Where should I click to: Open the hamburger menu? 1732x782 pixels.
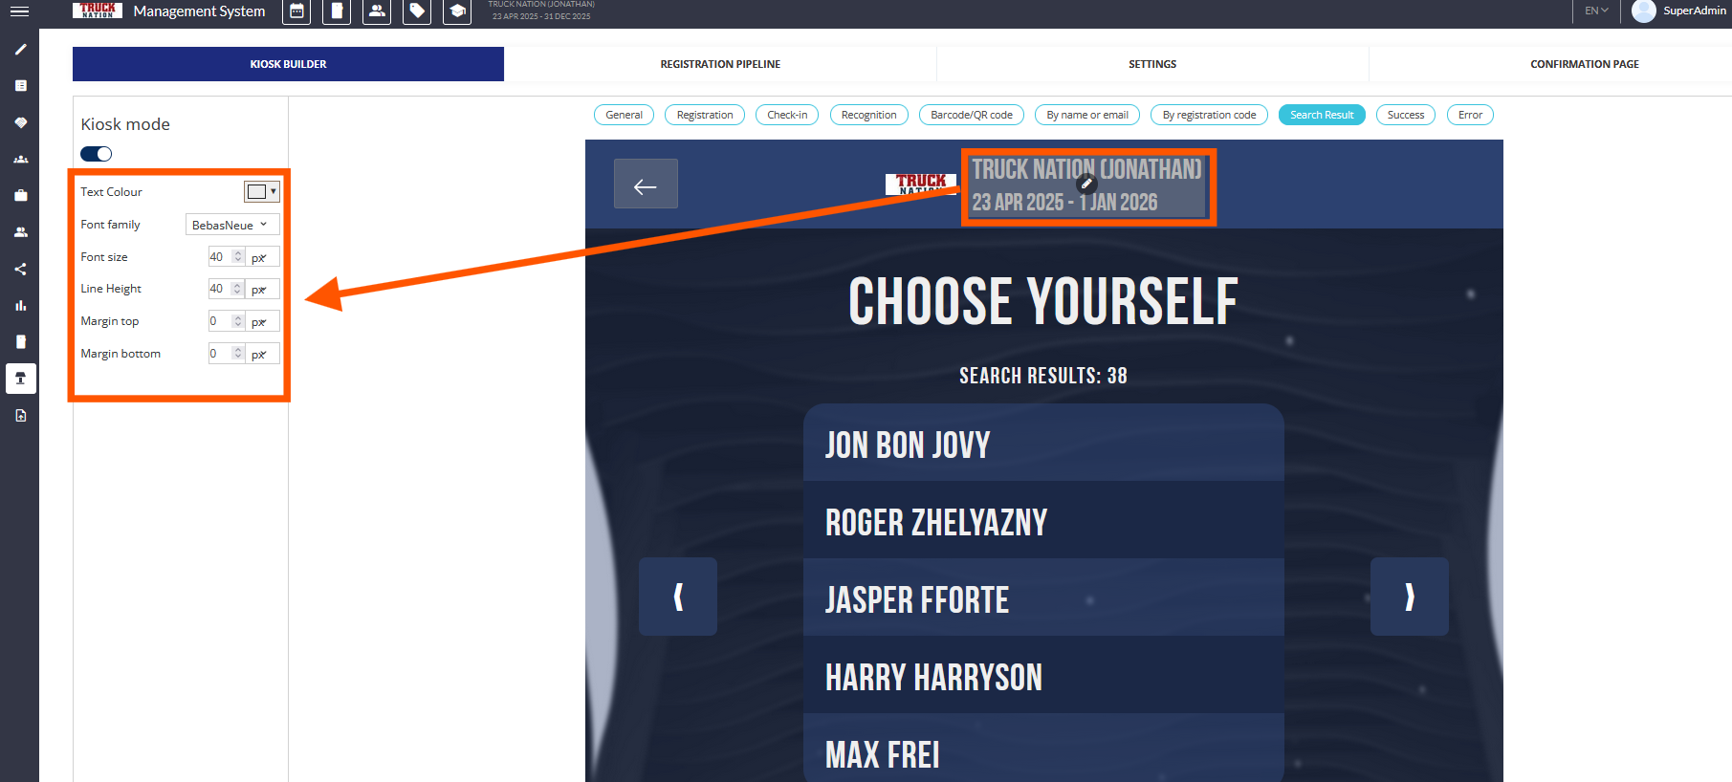click(19, 11)
